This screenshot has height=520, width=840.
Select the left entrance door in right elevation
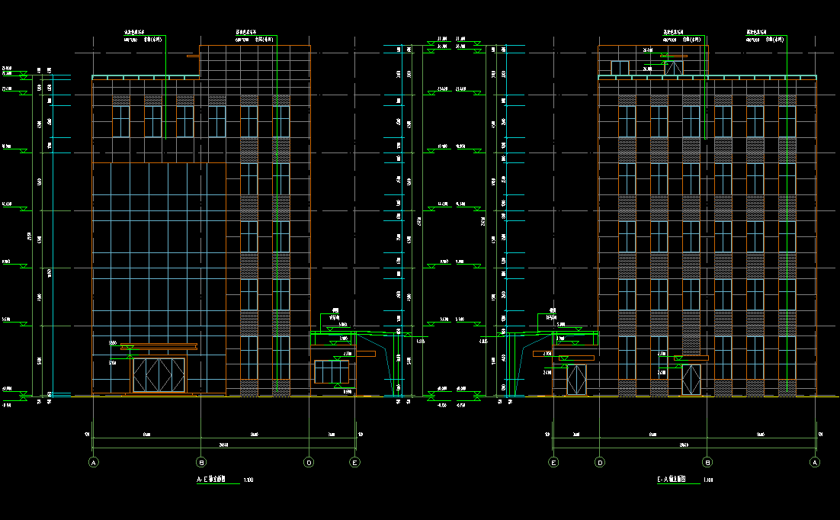click(575, 380)
